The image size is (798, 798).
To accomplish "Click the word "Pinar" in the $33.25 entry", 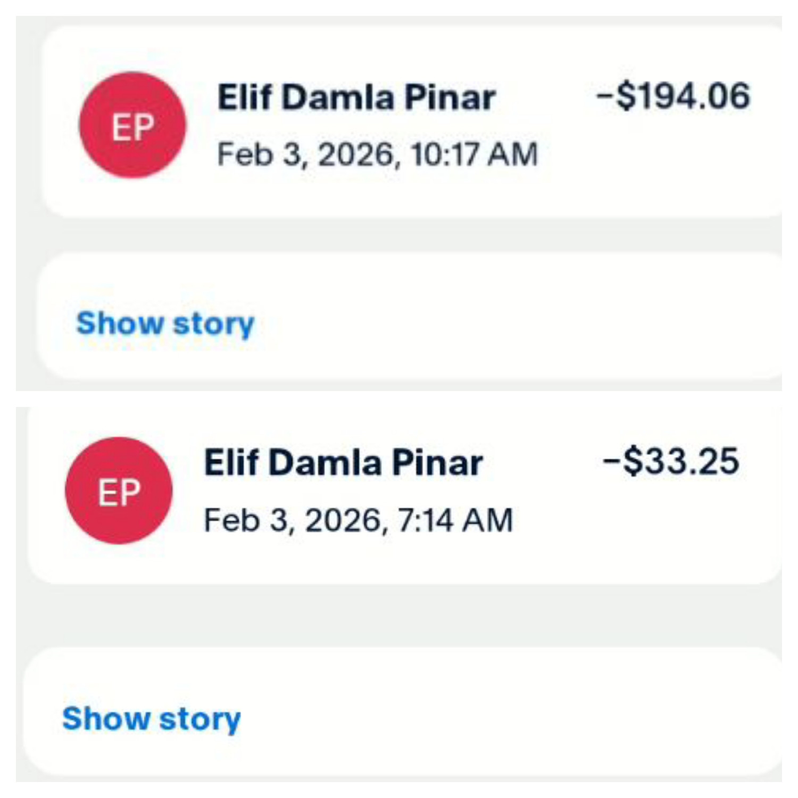I will [x=437, y=462].
